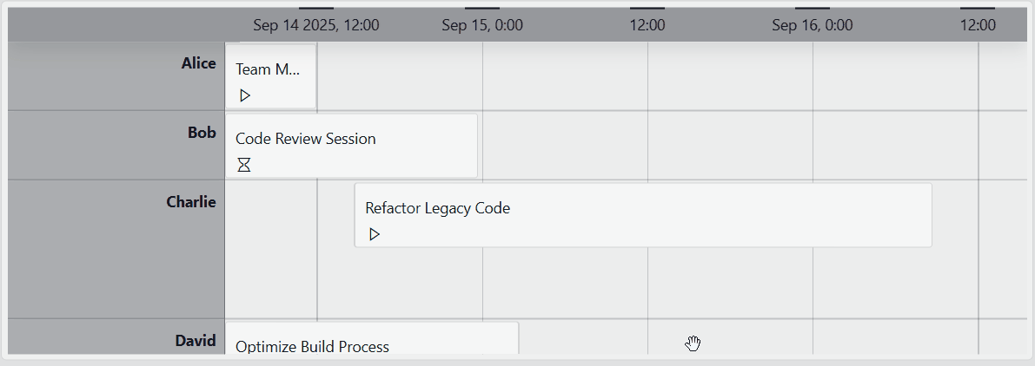Viewport: 1035px width, 366px height.
Task: Click the play icon on Team Meeting task
Action: click(245, 96)
